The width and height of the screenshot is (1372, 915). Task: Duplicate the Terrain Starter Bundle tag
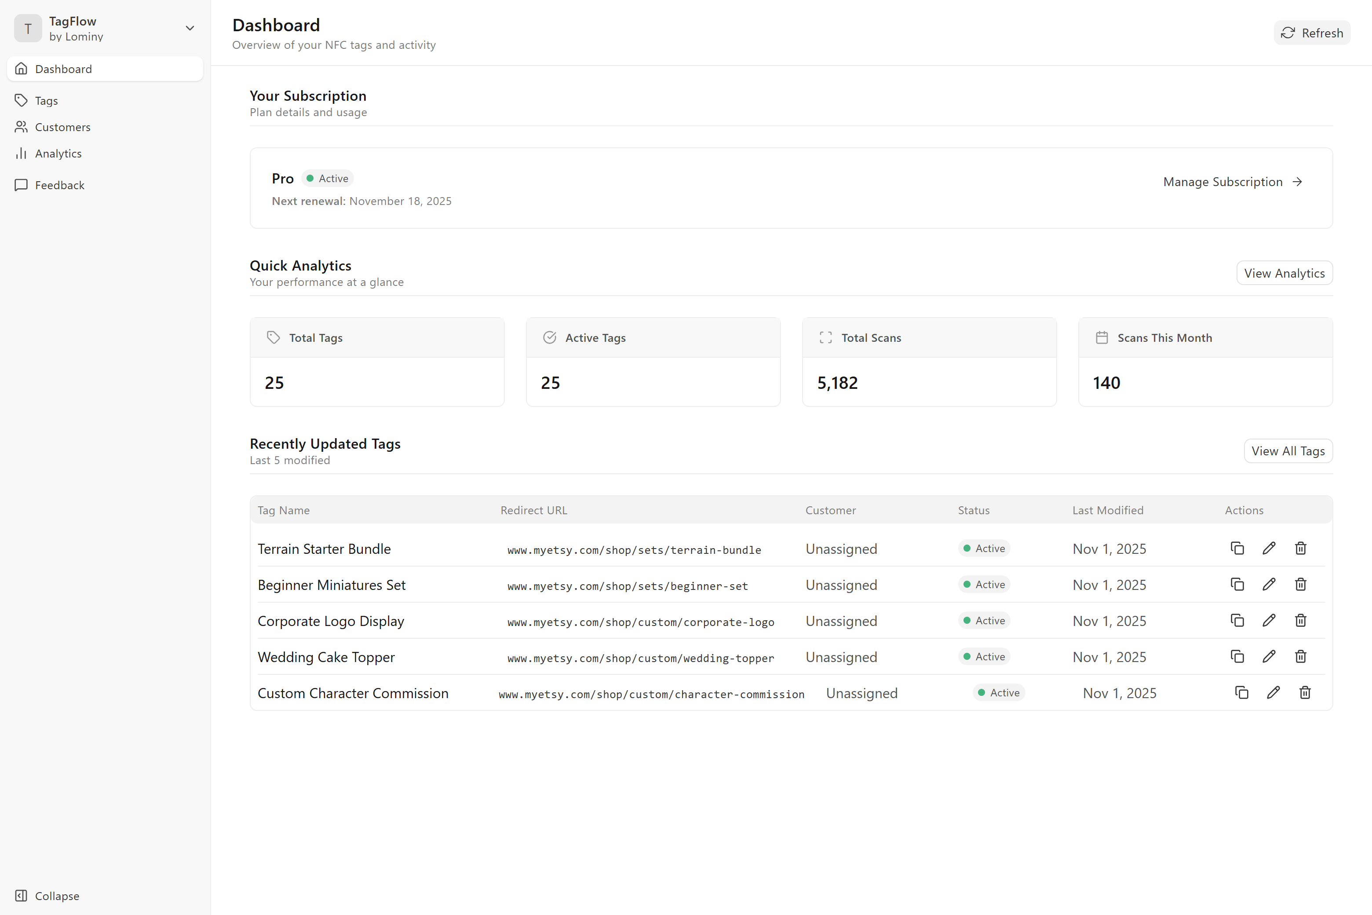tap(1237, 549)
